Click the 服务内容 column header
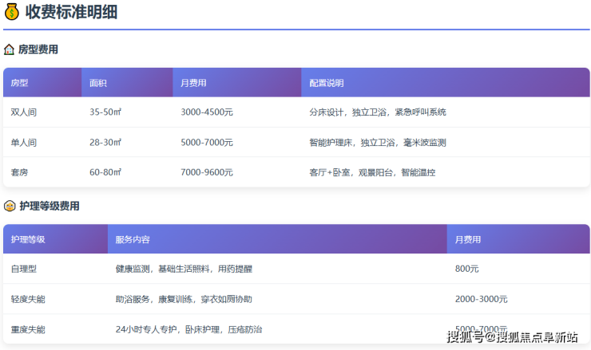The image size is (591, 350). click(133, 239)
